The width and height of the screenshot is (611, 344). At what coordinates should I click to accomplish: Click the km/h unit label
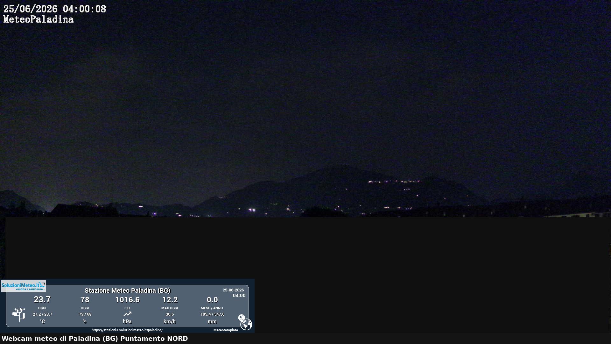170,321
